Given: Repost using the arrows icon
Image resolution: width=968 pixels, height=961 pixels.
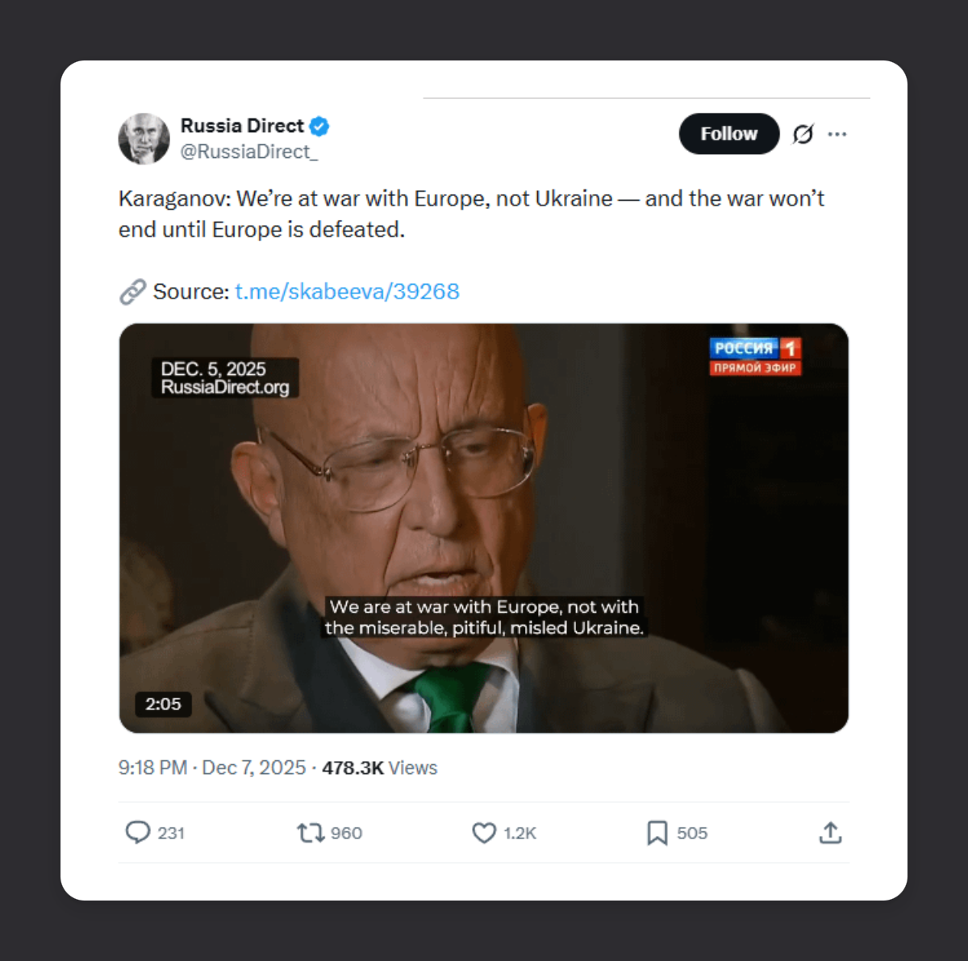Looking at the screenshot, I should click(x=311, y=832).
